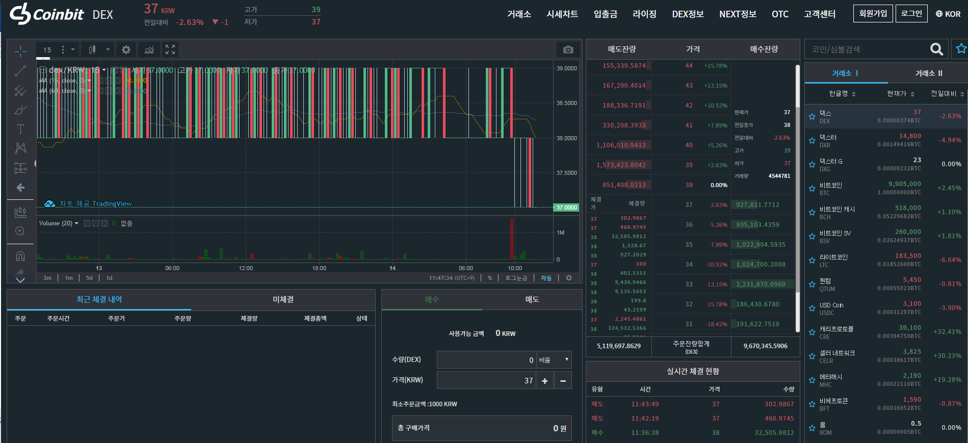Screen dimensions: 968x443
Task: Expand MA 15 indicator dropdown
Action: coord(89,81)
